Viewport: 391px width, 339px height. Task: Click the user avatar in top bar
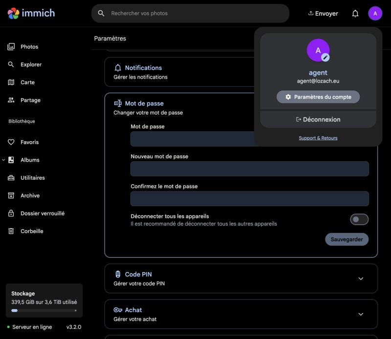[375, 14]
